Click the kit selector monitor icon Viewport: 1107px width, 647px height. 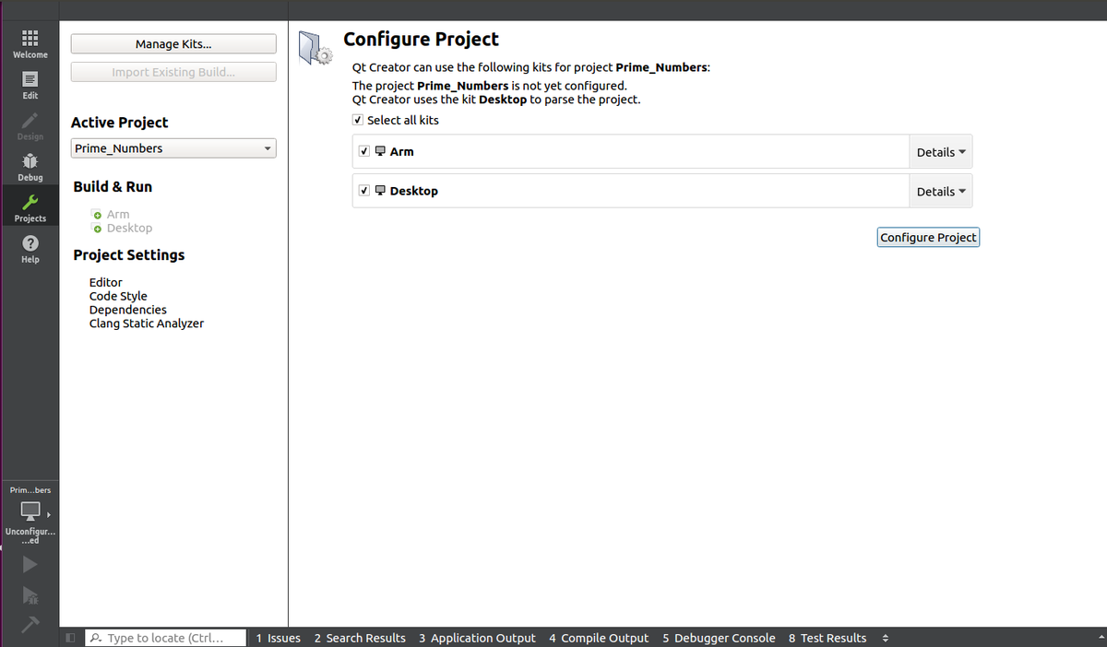click(28, 510)
